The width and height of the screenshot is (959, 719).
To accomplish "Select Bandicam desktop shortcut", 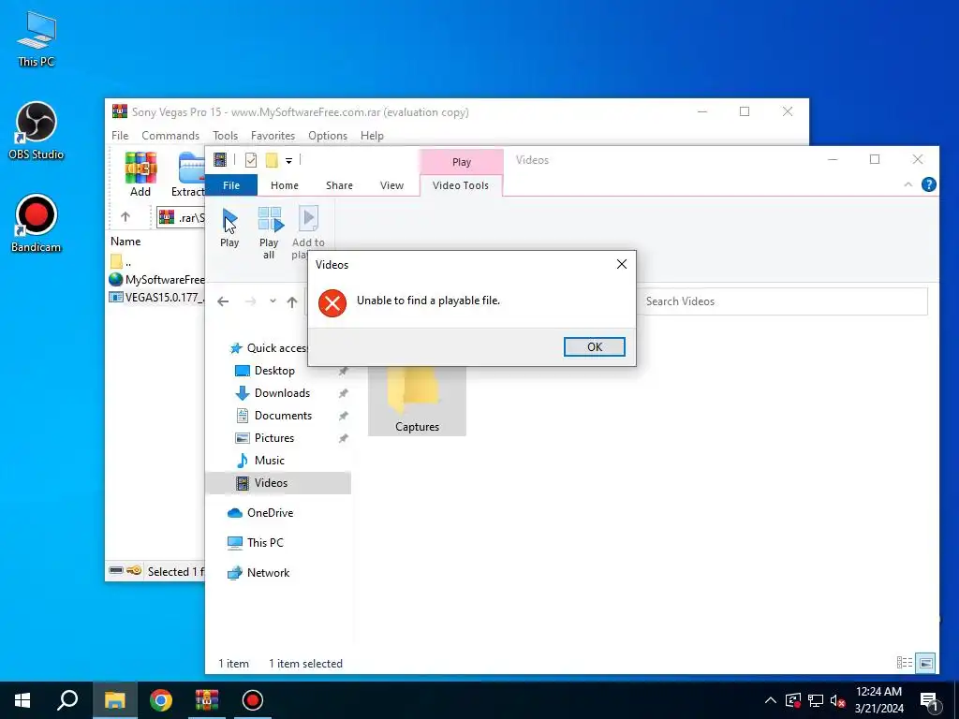I will click(37, 224).
